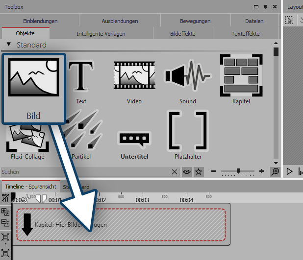Click the remove track icon
303x260 pixels.
(5, 222)
